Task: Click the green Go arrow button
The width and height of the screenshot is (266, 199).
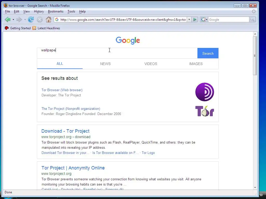Action: pos(195,20)
